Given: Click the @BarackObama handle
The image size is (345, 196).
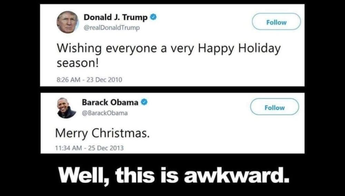Looking at the screenshot, I should point(105,113).
